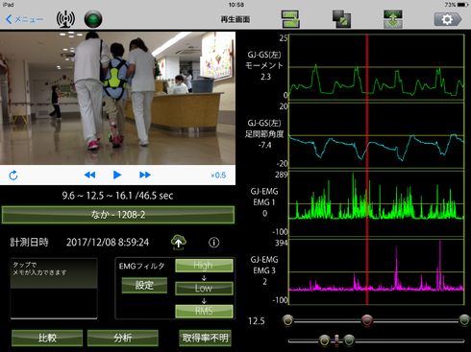Fast forward the gait video
471x352 pixels.
pyautogui.click(x=145, y=175)
